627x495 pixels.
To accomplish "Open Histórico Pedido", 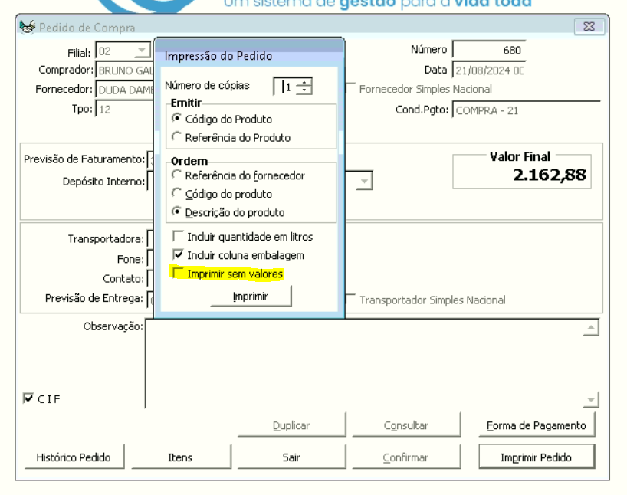I will 74,457.
